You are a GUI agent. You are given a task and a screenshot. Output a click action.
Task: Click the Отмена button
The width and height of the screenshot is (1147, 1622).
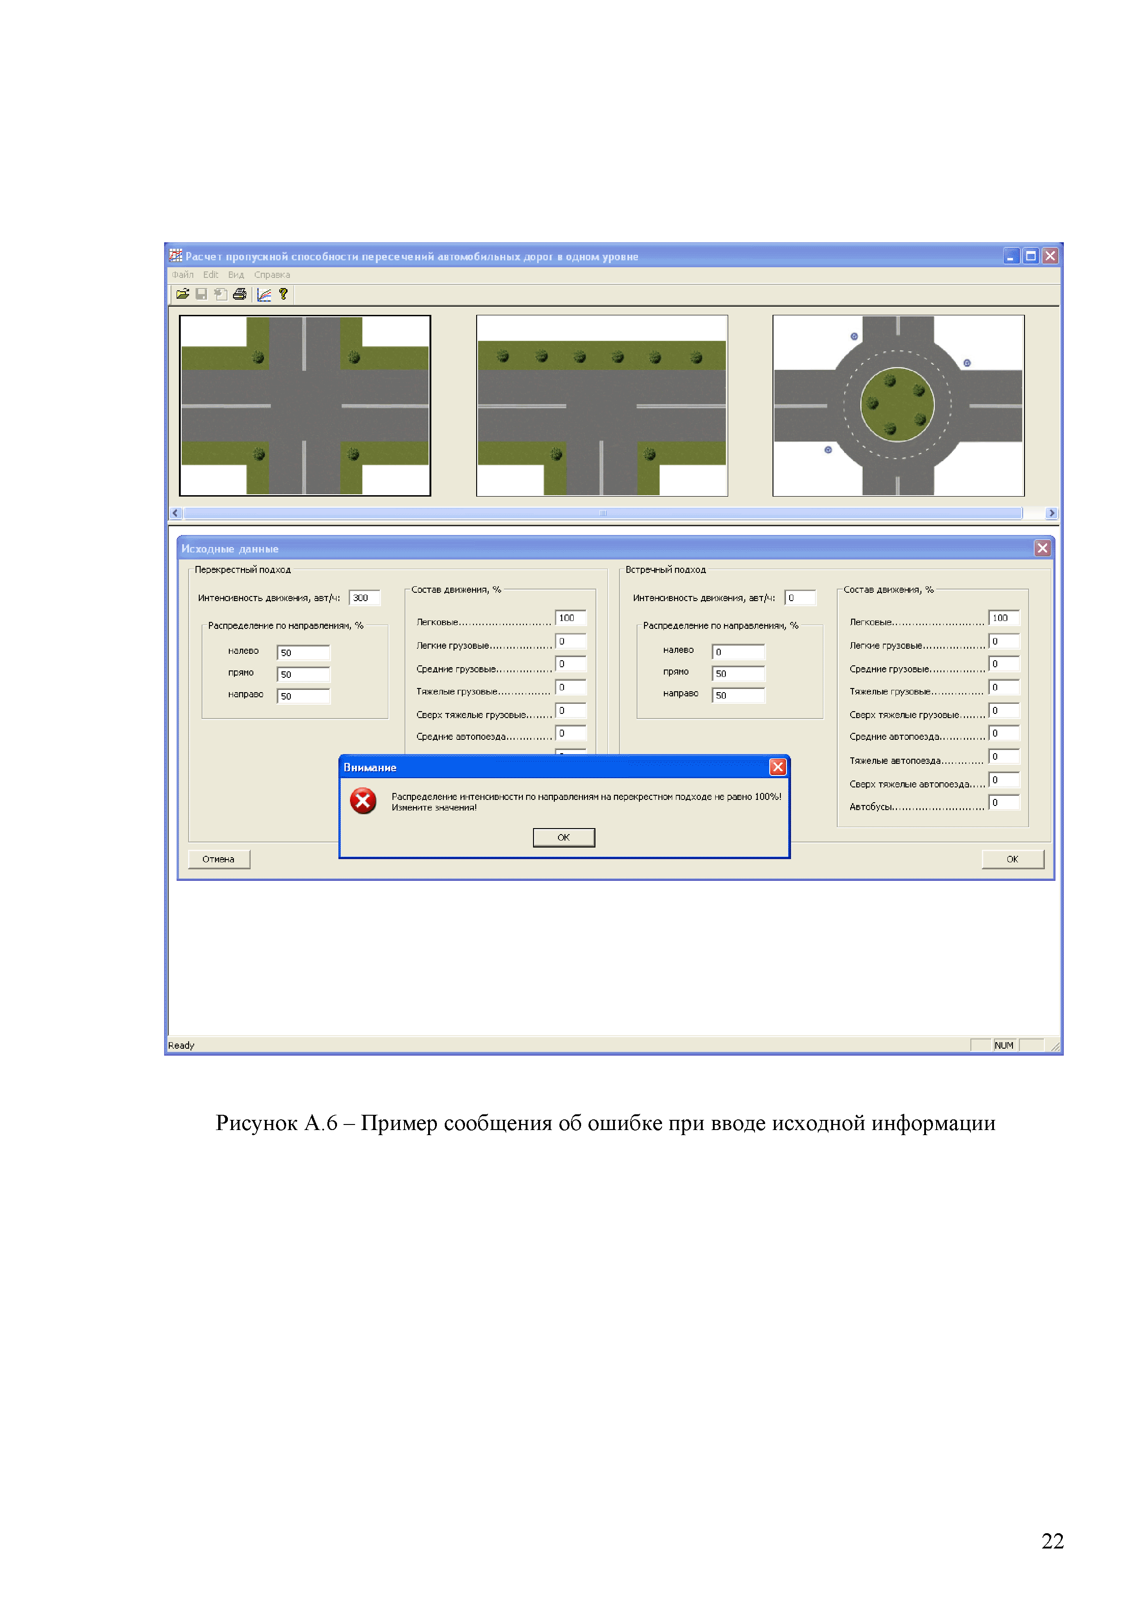click(219, 859)
